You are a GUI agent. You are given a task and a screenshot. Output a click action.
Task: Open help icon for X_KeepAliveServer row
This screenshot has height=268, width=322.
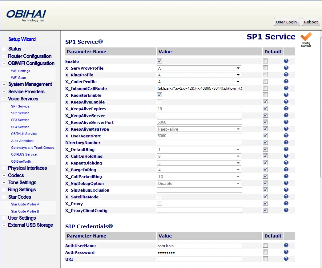tap(286, 115)
